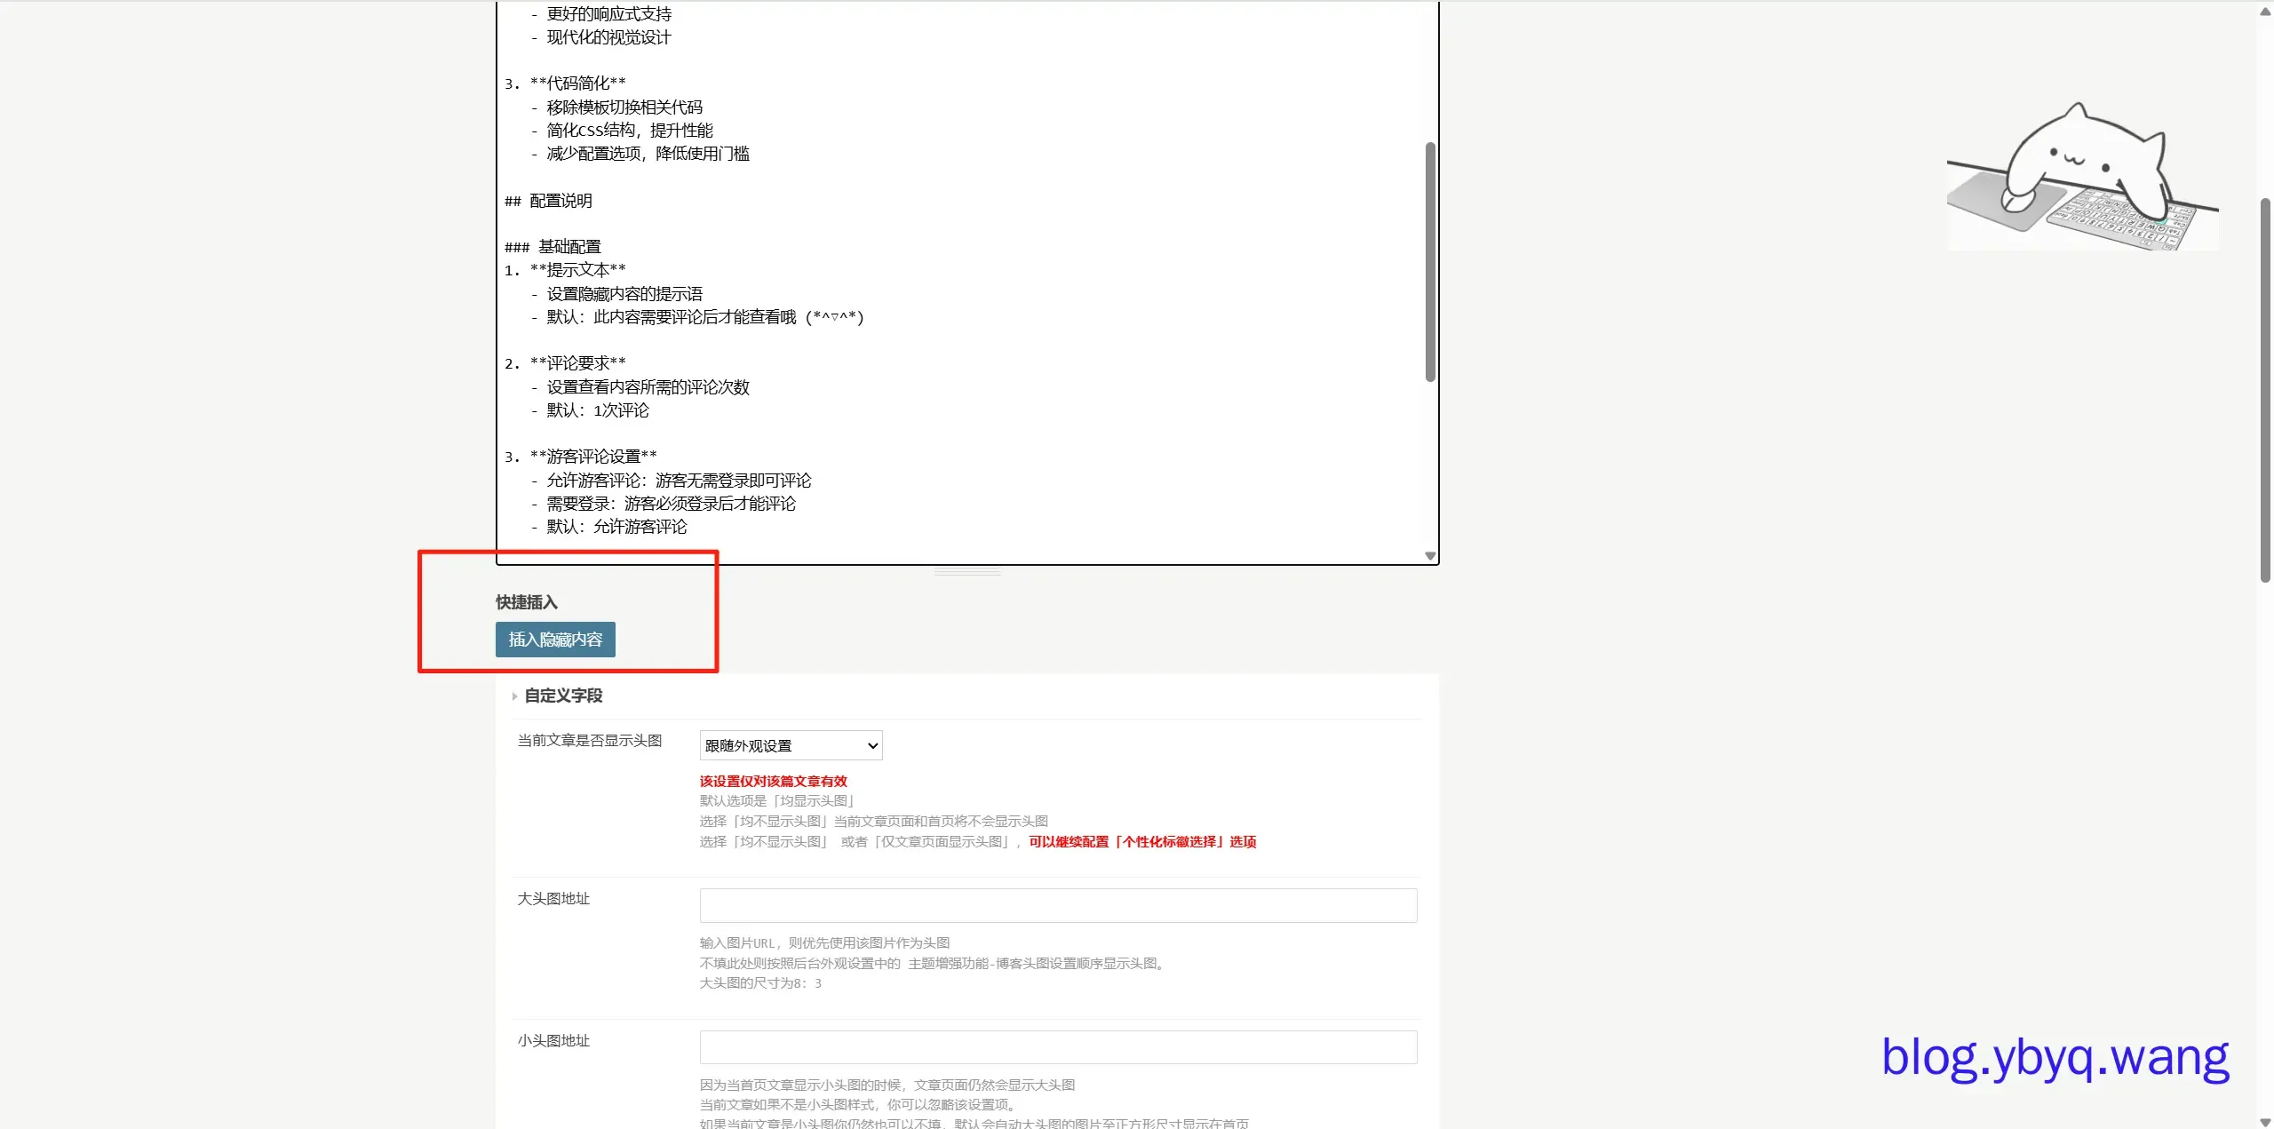This screenshot has height=1129, width=2274.
Task: Click the 插入隐藏内容 button
Action: [555, 640]
